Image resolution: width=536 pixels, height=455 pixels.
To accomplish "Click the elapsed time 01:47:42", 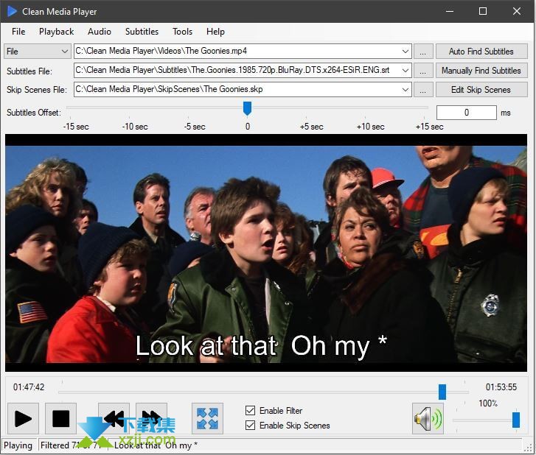I will pyautogui.click(x=29, y=387).
